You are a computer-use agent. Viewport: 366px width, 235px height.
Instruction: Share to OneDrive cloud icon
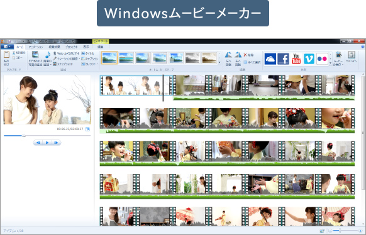point(270,59)
